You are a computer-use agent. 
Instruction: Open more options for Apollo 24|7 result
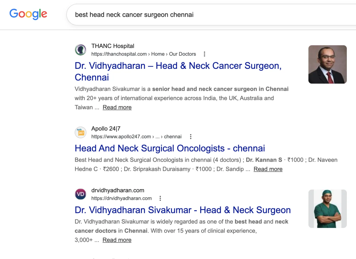coord(191,137)
